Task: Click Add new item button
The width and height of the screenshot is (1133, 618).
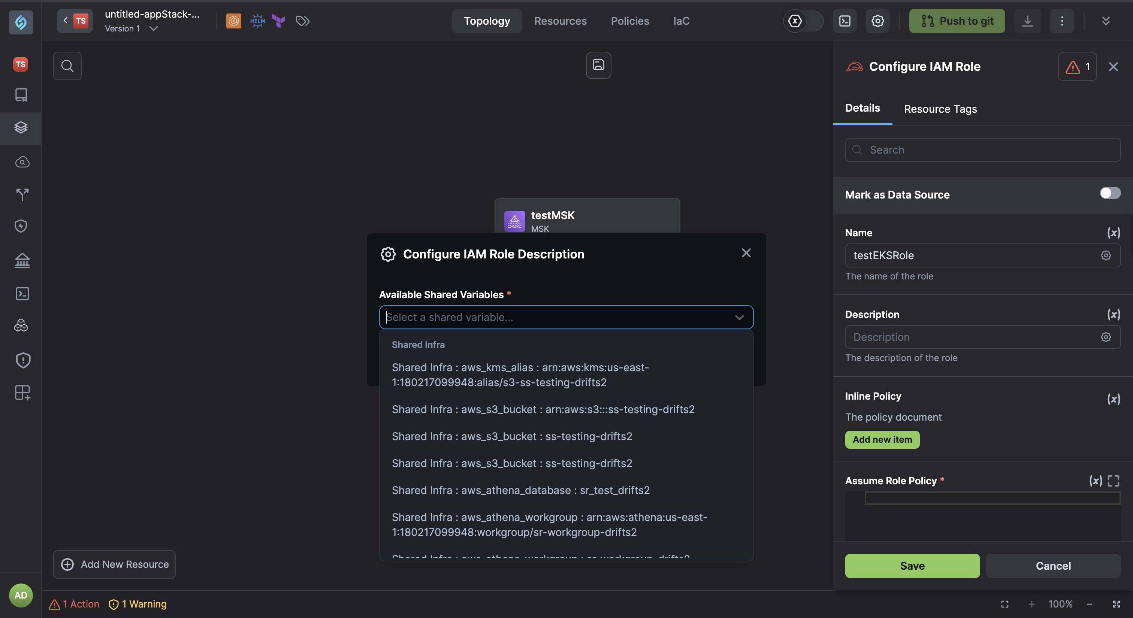Action: 882,440
